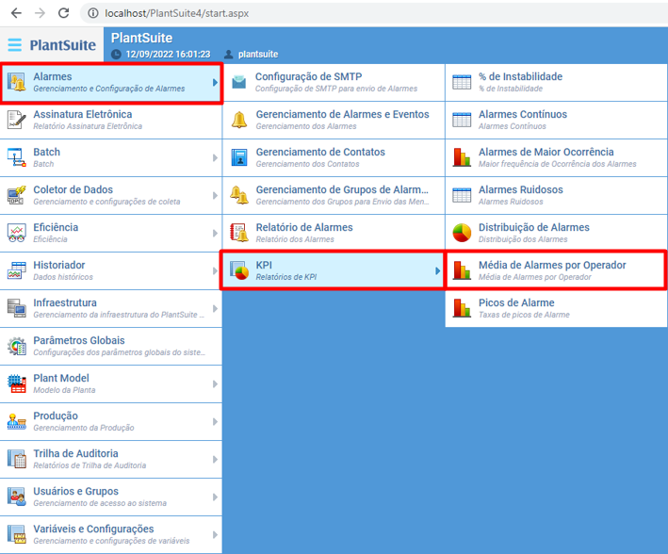This screenshot has width=668, height=554.
Task: Click the Infraestrutura computers icon
Action: pyautogui.click(x=17, y=308)
